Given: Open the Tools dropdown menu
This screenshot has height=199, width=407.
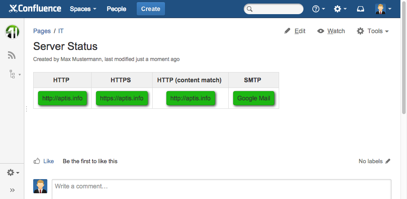Looking at the screenshot, I should pyautogui.click(x=373, y=31).
